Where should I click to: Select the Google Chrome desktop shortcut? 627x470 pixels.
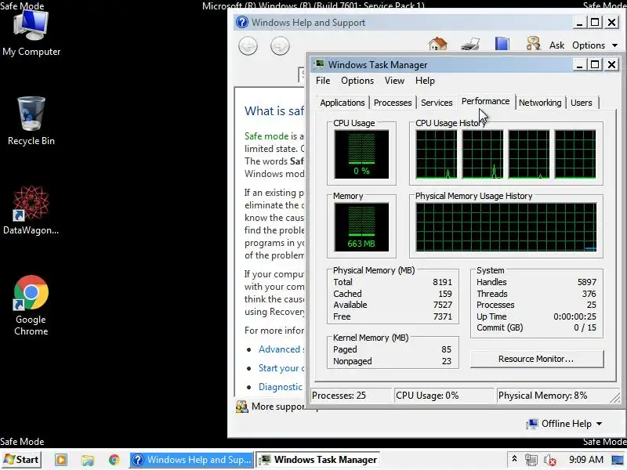click(31, 305)
